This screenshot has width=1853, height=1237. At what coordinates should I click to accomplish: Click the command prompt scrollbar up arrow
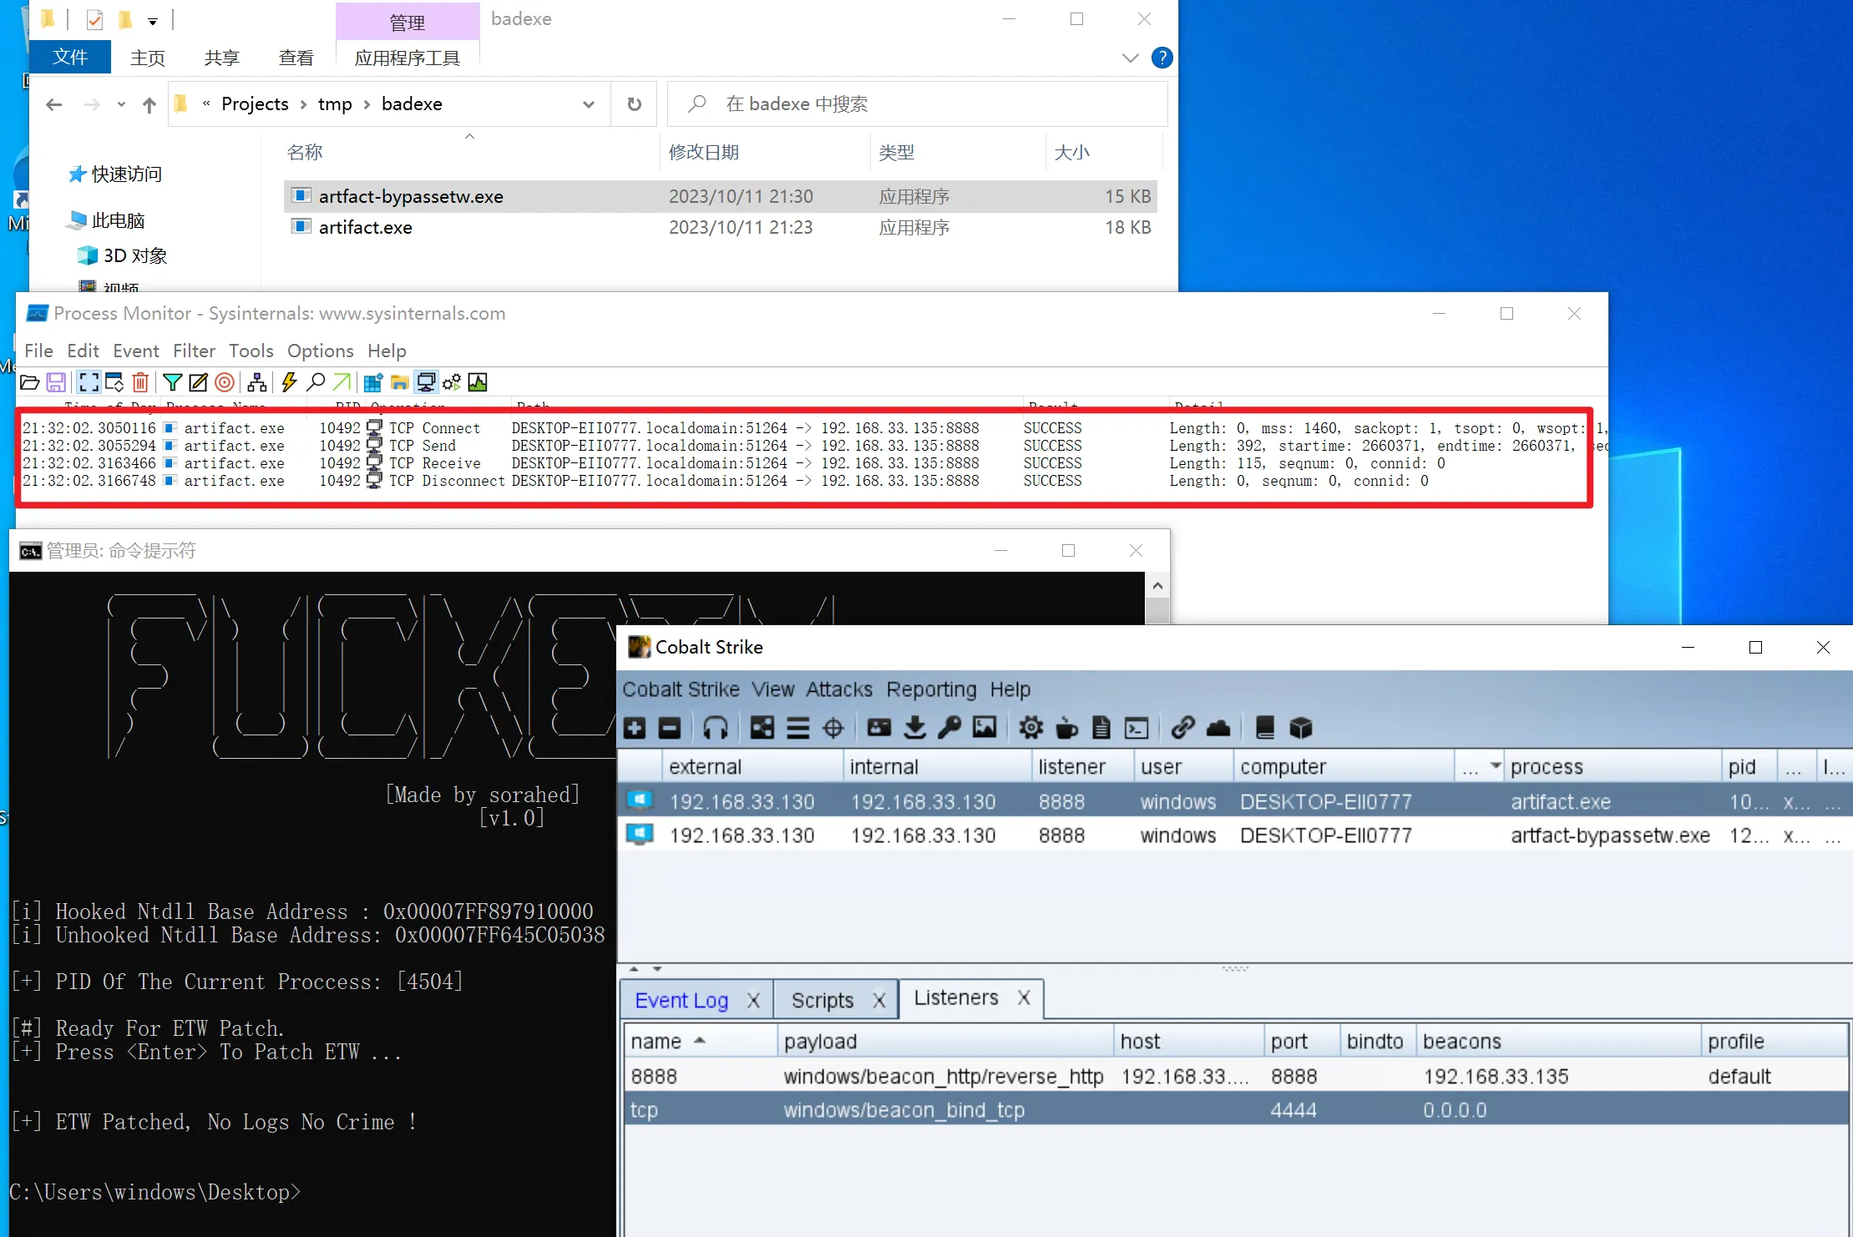pyautogui.click(x=1157, y=586)
